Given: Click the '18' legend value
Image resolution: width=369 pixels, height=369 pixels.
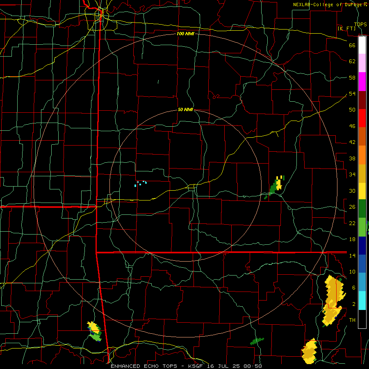Looking at the screenshot, I should coord(352,239).
